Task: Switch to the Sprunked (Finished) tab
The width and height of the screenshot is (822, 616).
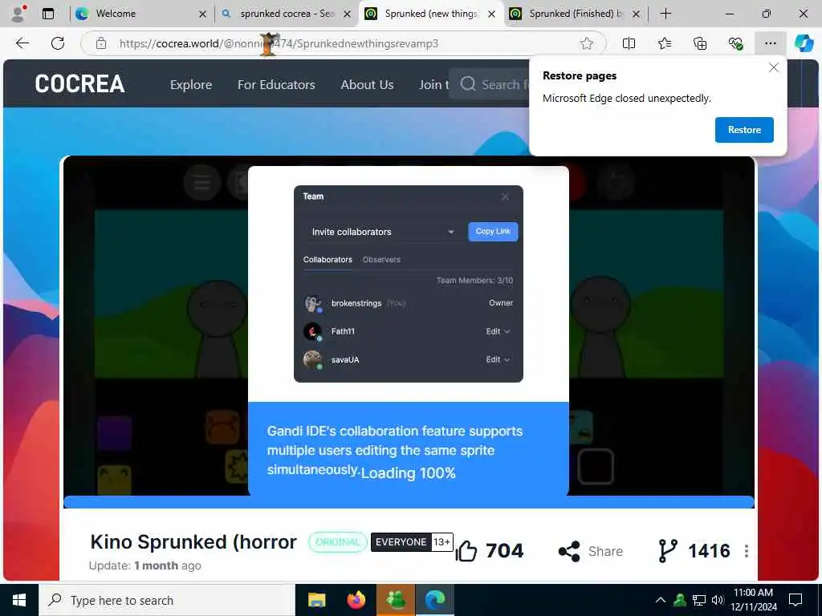Action: click(575, 14)
